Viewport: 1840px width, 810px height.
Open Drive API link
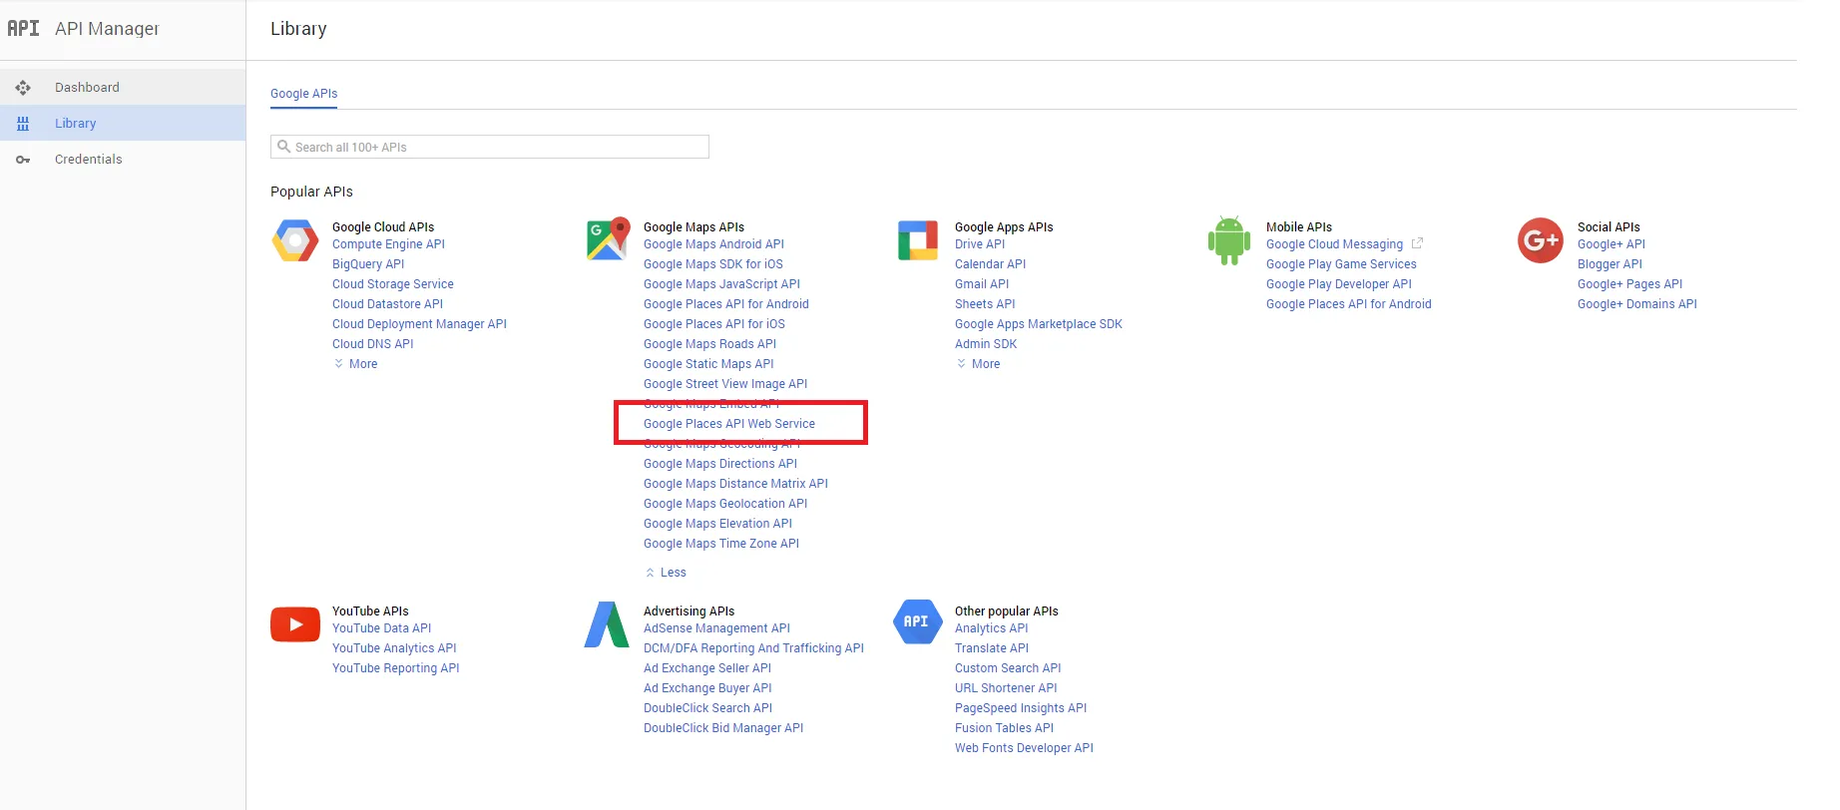980,244
